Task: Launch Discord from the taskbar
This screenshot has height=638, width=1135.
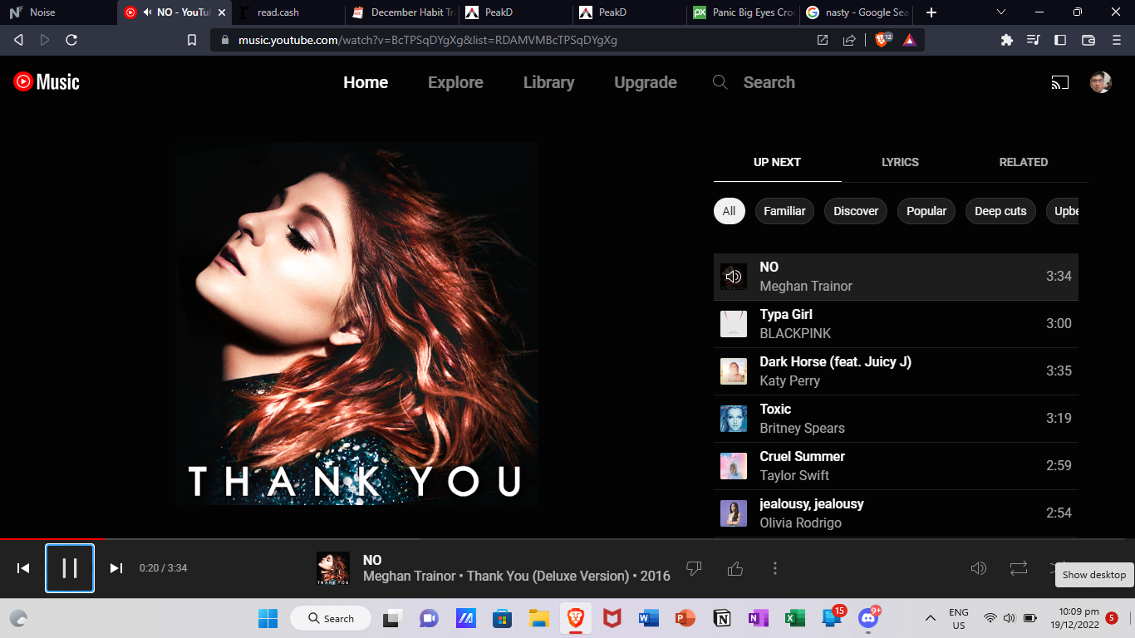Action: [x=868, y=618]
